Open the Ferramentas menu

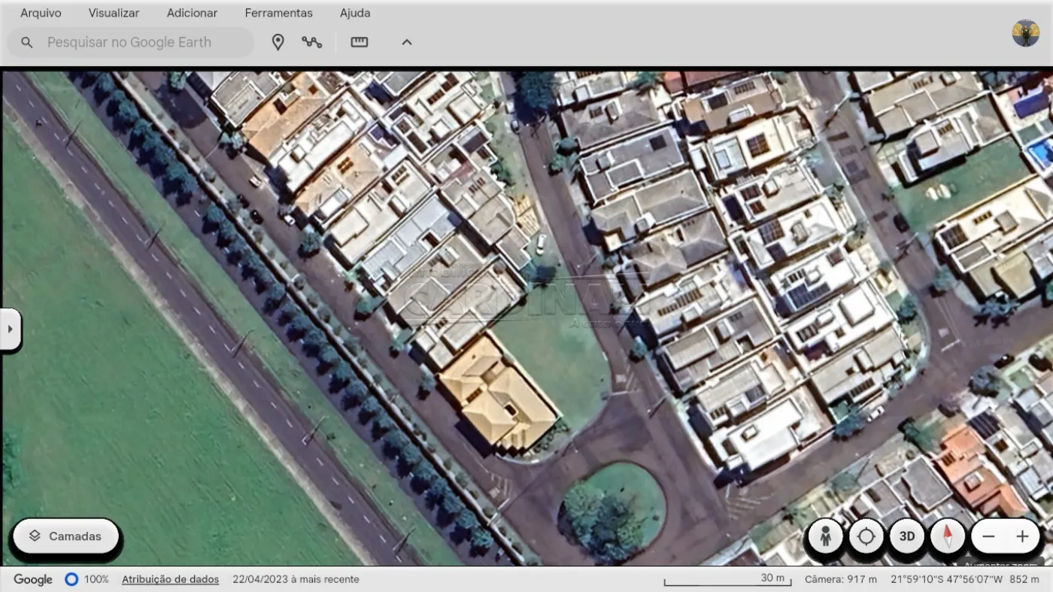(x=278, y=13)
